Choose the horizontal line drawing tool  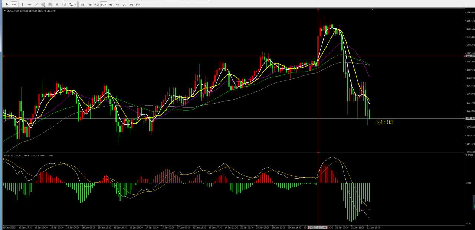(29, 4)
